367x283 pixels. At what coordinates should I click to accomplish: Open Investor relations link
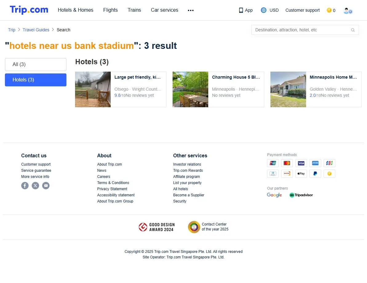click(x=187, y=164)
